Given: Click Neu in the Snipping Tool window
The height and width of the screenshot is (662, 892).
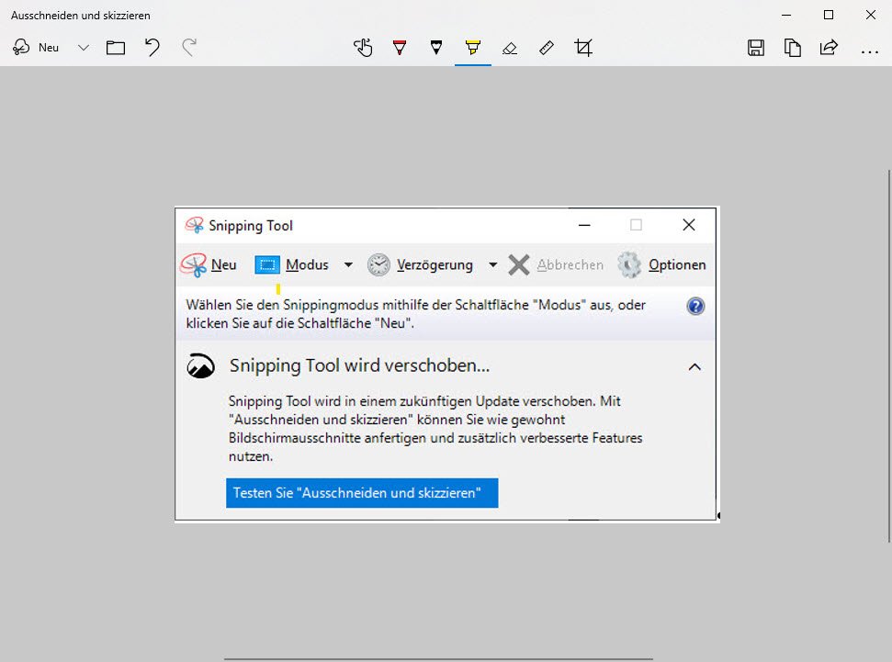Looking at the screenshot, I should pyautogui.click(x=209, y=265).
